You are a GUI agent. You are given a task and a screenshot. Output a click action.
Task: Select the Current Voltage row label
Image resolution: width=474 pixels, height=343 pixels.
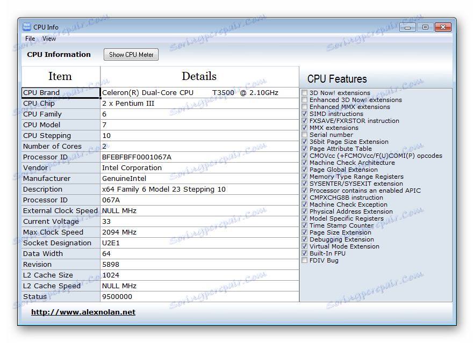pyautogui.click(x=61, y=221)
